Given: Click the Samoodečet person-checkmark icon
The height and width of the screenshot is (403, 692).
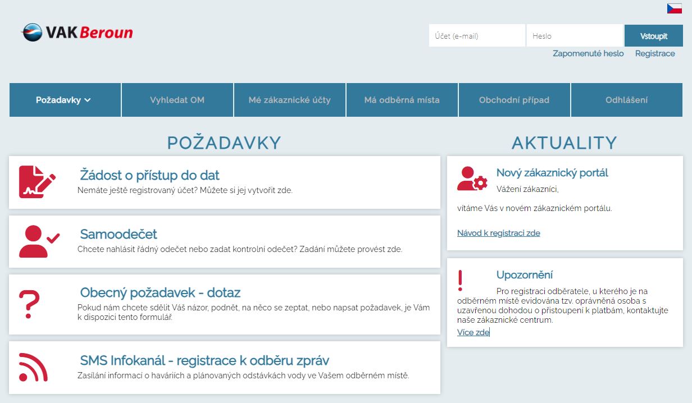Looking at the screenshot, I should tap(39, 241).
